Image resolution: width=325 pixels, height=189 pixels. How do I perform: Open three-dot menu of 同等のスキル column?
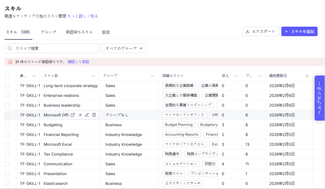pos(212,76)
